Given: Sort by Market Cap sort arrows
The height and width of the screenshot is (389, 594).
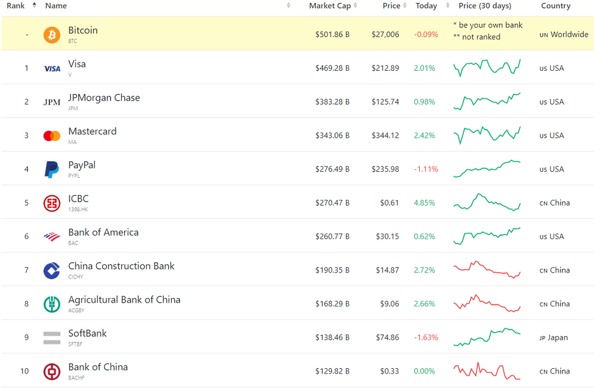Looking at the screenshot, I should tap(355, 5).
